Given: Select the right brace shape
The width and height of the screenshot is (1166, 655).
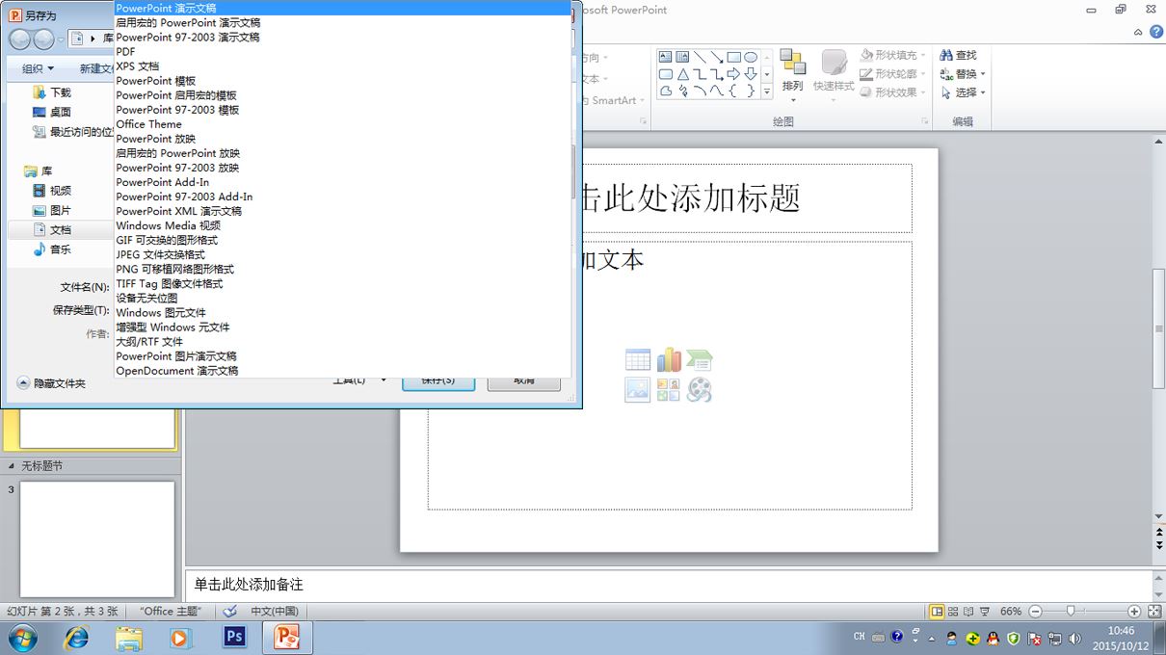Looking at the screenshot, I should 750,92.
